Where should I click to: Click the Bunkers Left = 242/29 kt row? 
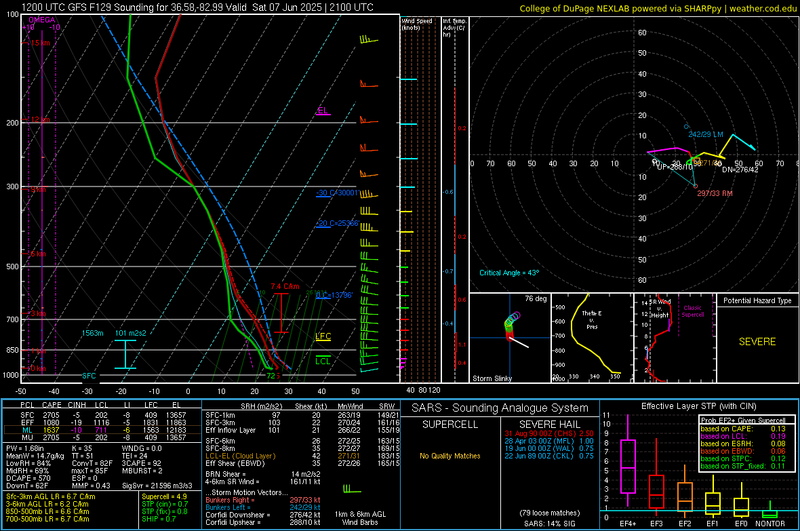(262, 507)
